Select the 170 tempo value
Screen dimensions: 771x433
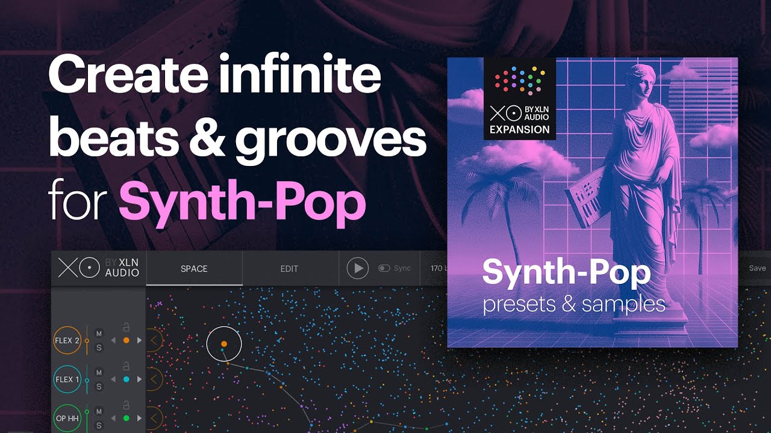(437, 268)
